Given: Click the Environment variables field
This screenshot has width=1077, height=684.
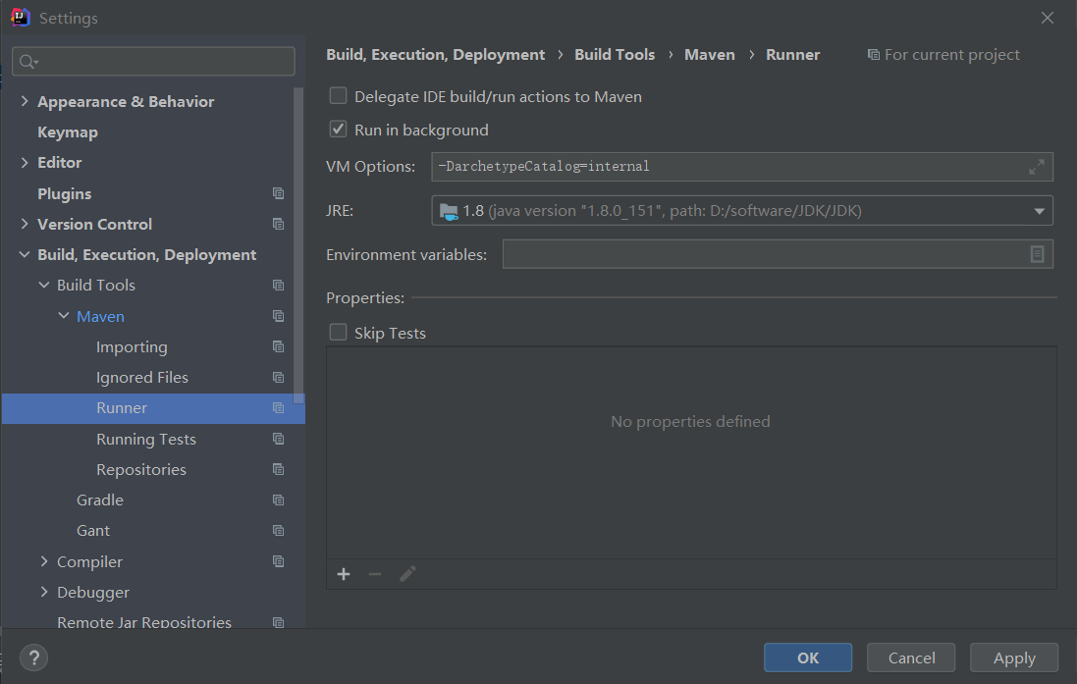Looking at the screenshot, I should (778, 254).
